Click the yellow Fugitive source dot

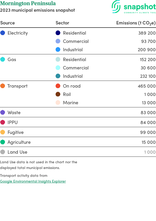pos(3,132)
